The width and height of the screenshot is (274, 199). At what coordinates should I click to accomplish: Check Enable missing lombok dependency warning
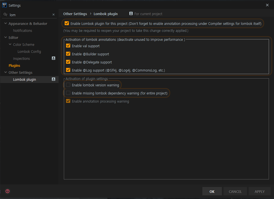coord(68,93)
